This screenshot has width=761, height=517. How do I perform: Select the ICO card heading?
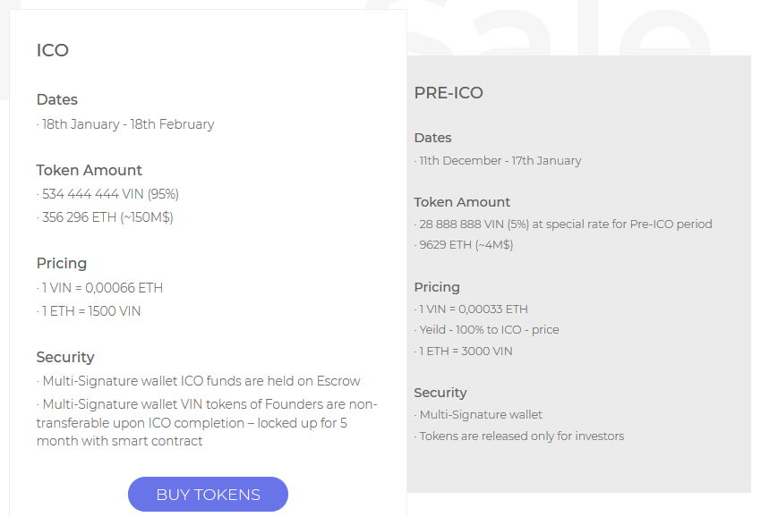tap(53, 50)
